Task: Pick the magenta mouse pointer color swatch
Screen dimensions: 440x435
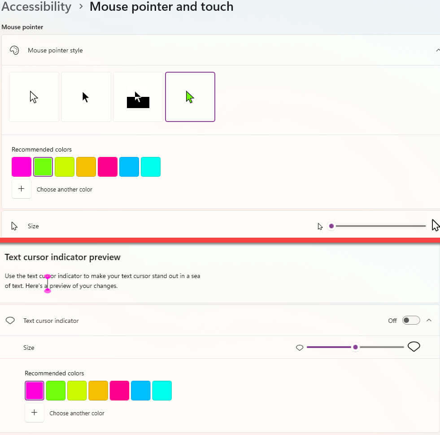Action: pyautogui.click(x=22, y=167)
